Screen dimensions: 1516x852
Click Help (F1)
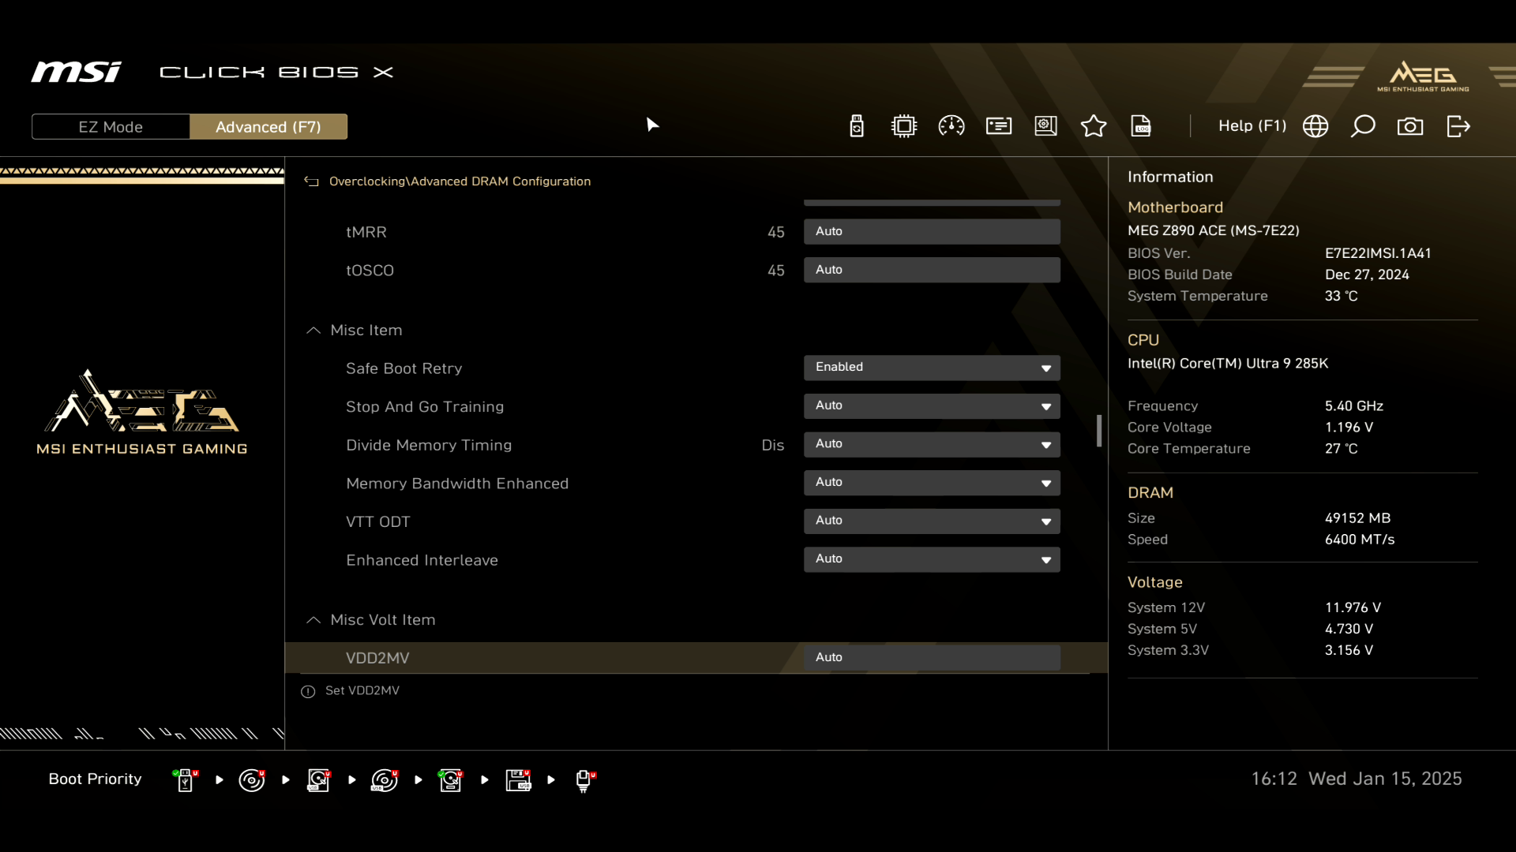click(1251, 126)
